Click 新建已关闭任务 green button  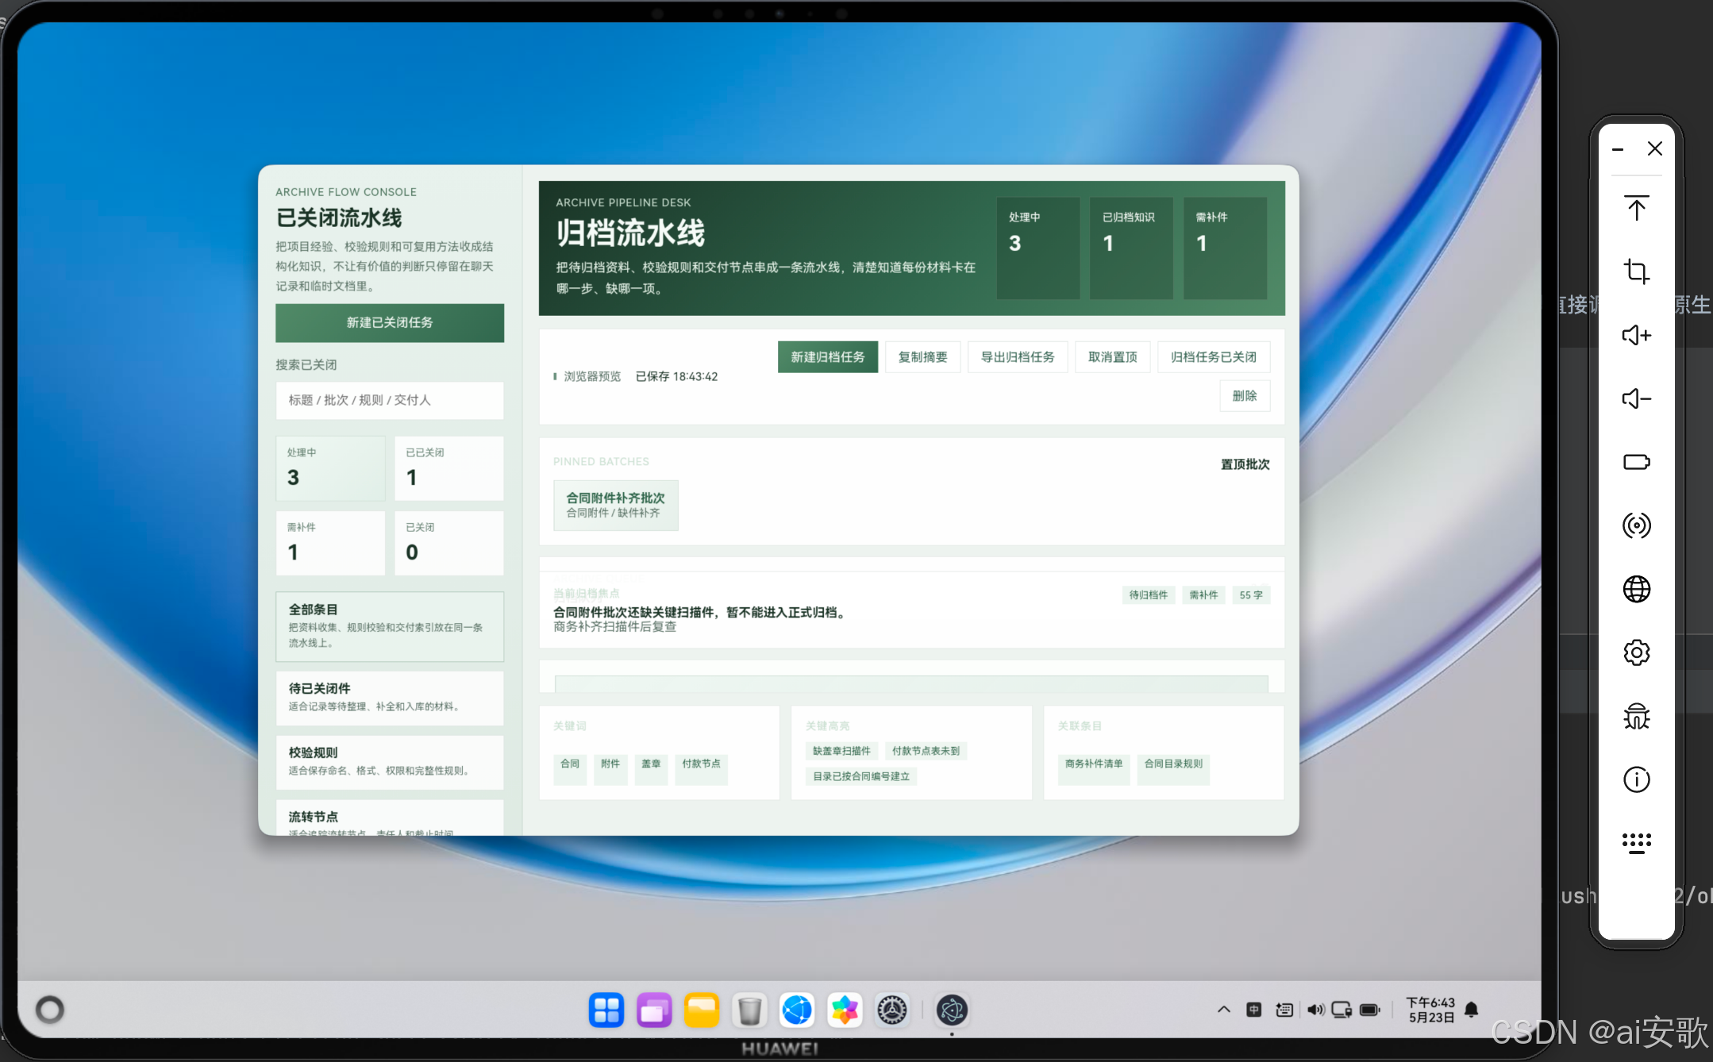coord(389,322)
